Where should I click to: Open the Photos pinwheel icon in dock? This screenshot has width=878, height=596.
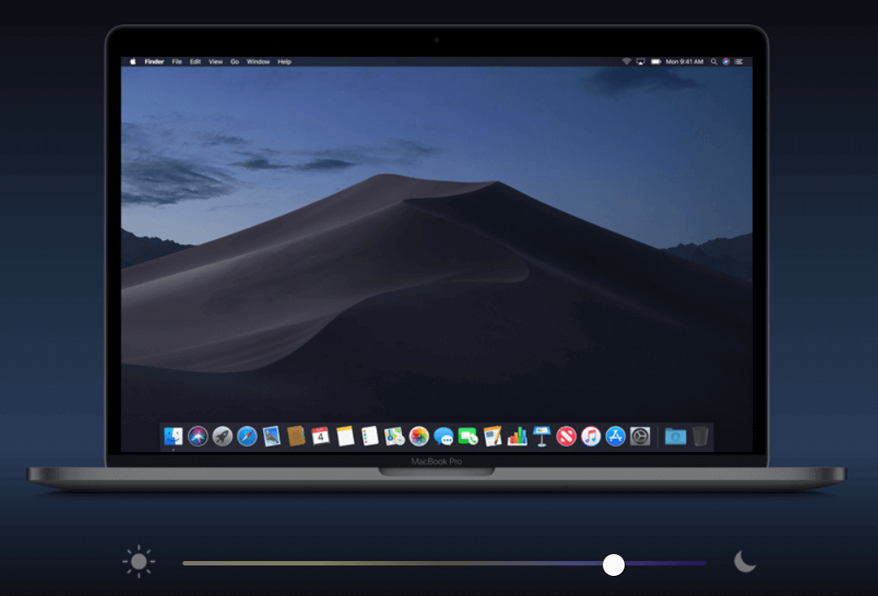click(418, 436)
